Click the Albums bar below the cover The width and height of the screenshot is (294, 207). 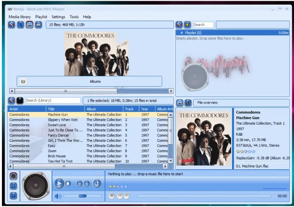89,81
